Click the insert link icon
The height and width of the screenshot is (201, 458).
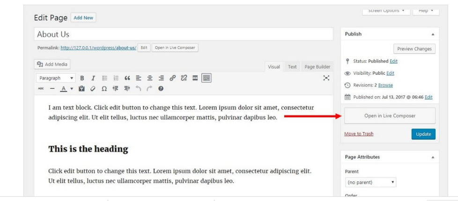click(173, 78)
